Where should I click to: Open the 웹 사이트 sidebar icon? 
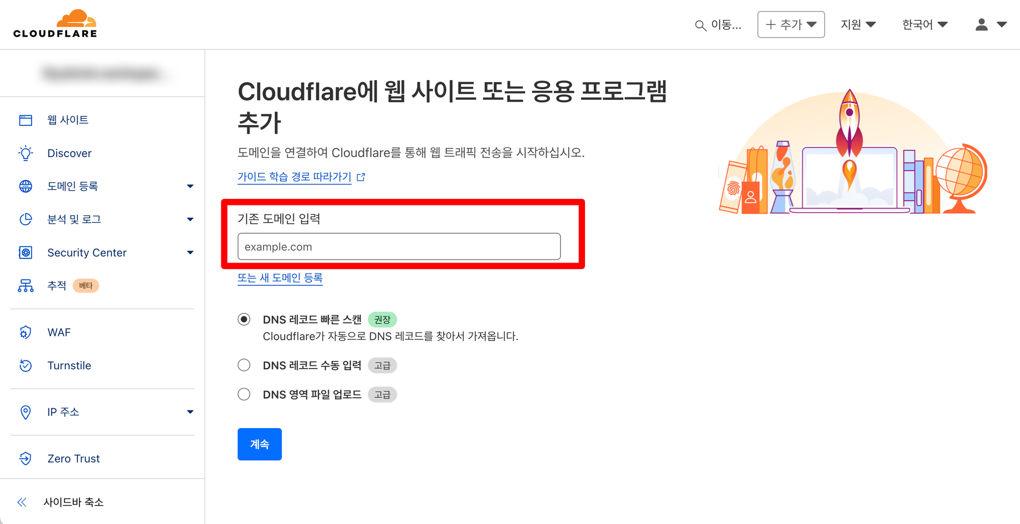(25, 120)
